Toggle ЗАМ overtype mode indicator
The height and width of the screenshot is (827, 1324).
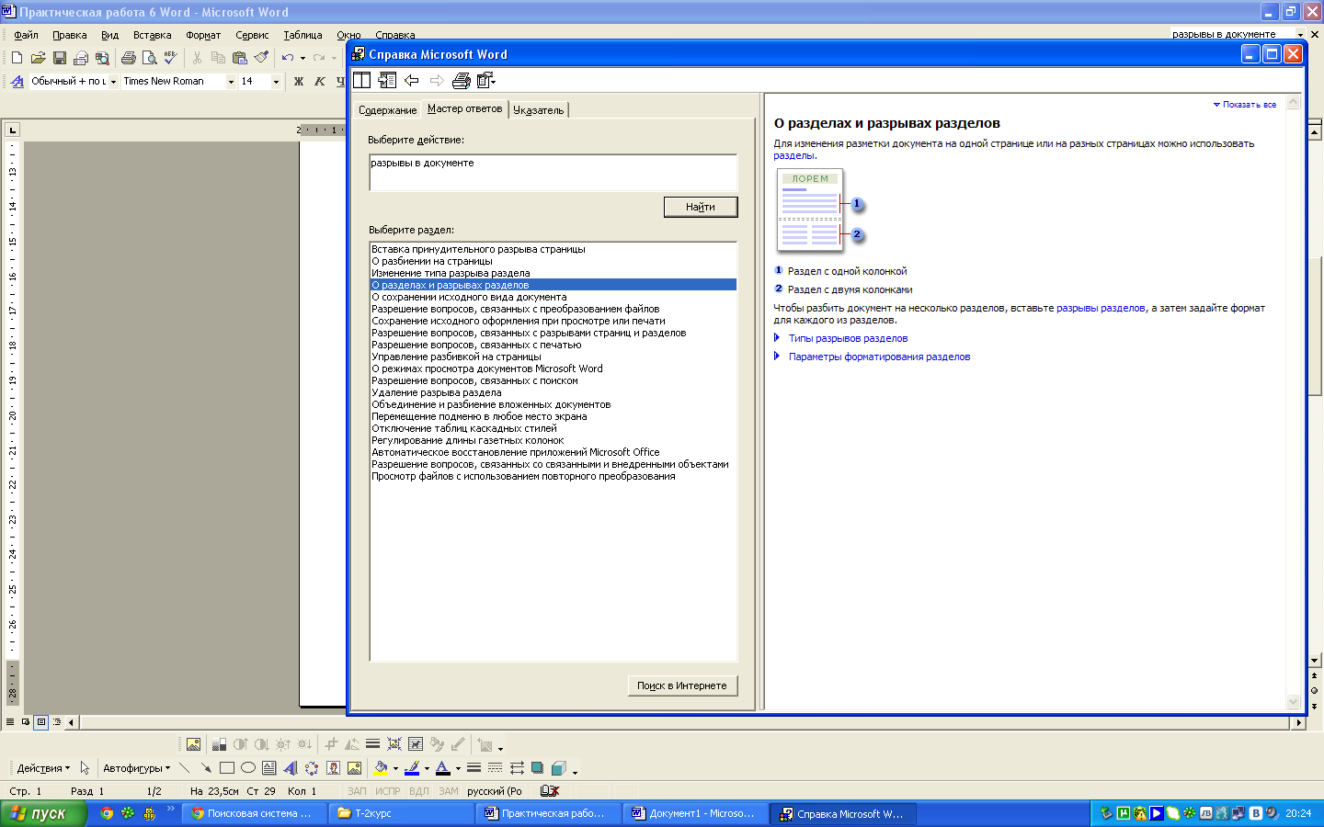(x=449, y=791)
